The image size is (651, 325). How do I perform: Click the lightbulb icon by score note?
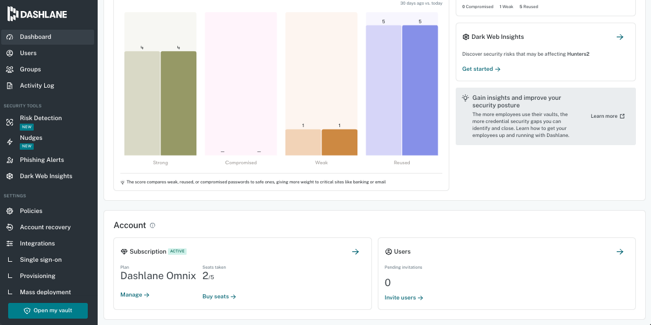[x=123, y=182]
